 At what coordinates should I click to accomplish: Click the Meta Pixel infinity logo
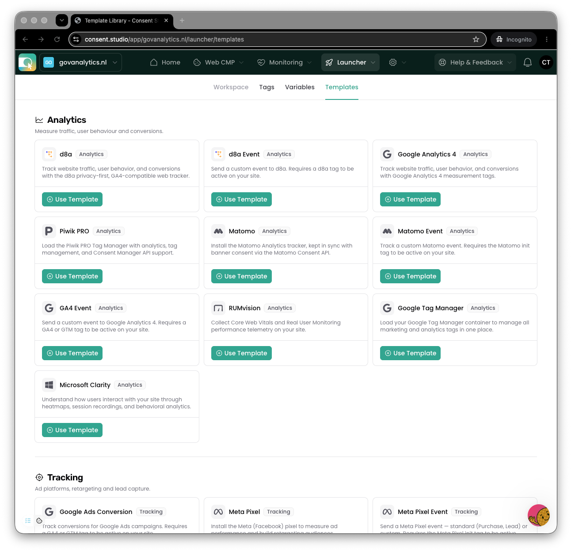(x=218, y=512)
